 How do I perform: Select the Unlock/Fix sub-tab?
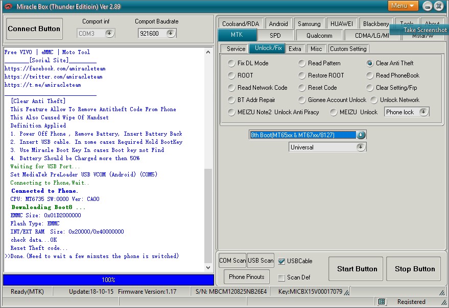pyautogui.click(x=268, y=48)
